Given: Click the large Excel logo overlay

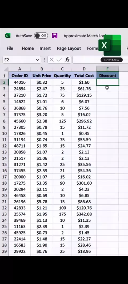Looking at the screenshot, I should (110, 45).
